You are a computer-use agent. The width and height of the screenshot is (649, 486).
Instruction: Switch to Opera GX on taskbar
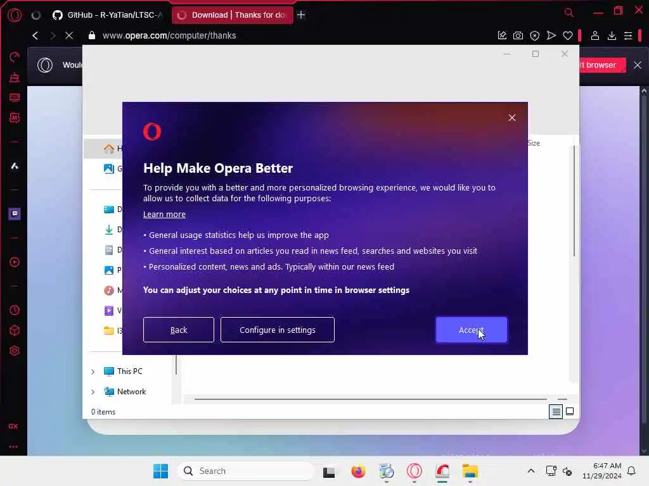pyautogui.click(x=414, y=471)
